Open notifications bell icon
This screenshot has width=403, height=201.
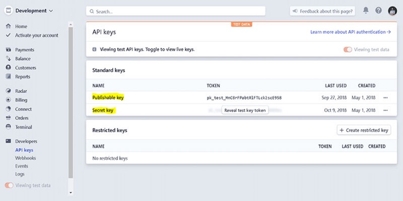point(366,10)
